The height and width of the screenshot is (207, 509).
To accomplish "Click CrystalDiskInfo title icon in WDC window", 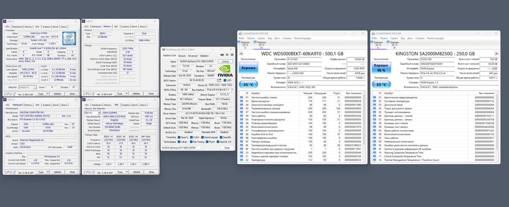I will tap(240, 33).
